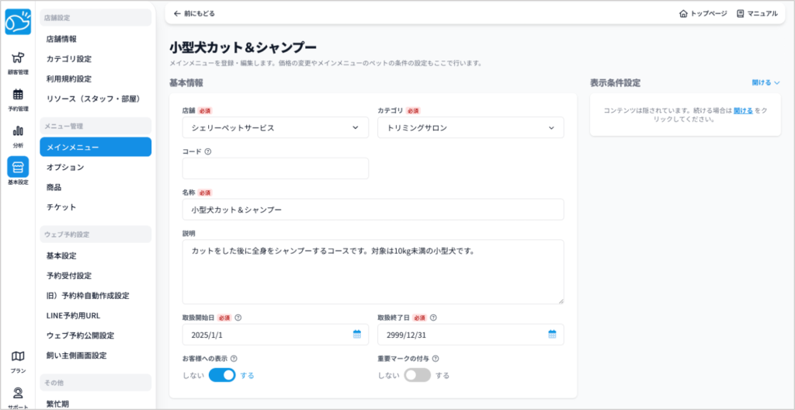Open the 予約管理 calendar icon
The width and height of the screenshot is (795, 410).
pos(18,96)
